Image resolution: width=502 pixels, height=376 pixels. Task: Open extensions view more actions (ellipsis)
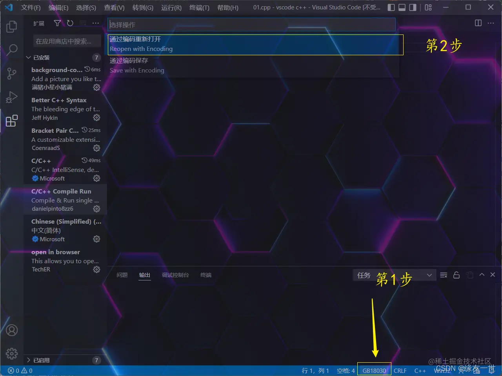[x=96, y=23]
